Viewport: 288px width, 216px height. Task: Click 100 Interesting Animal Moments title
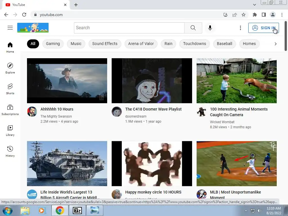point(239,112)
